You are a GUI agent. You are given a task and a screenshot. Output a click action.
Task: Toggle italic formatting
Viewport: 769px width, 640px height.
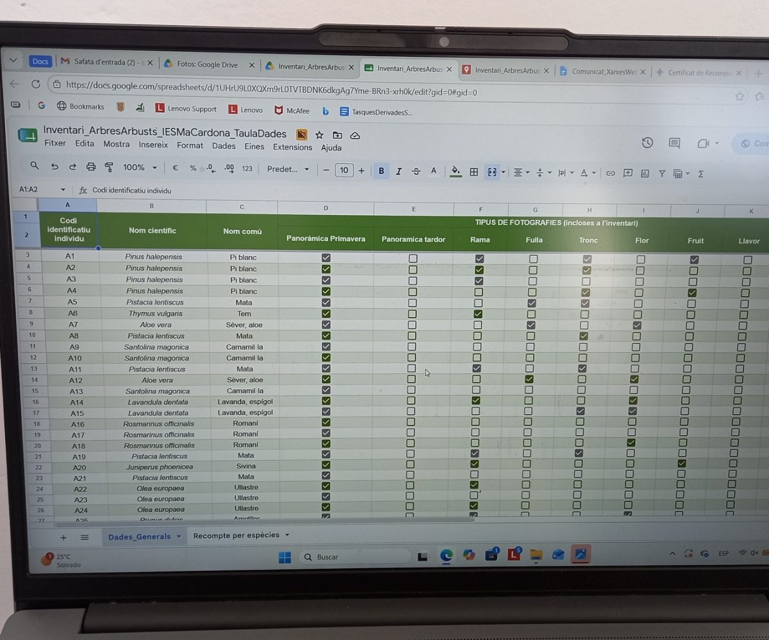(x=399, y=171)
